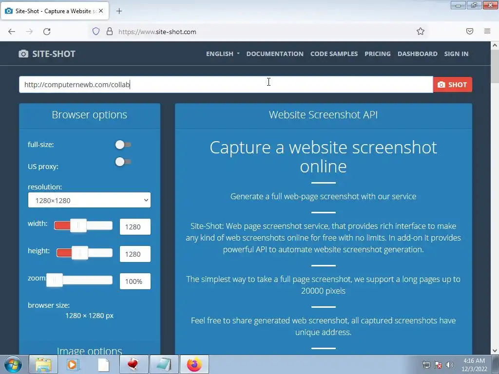Click the Image options heading
Screen dimensions: 499x374
(90, 351)
